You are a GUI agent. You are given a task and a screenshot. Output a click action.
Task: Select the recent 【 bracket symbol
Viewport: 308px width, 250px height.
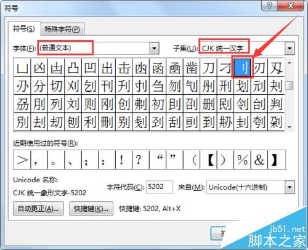(x=209, y=159)
